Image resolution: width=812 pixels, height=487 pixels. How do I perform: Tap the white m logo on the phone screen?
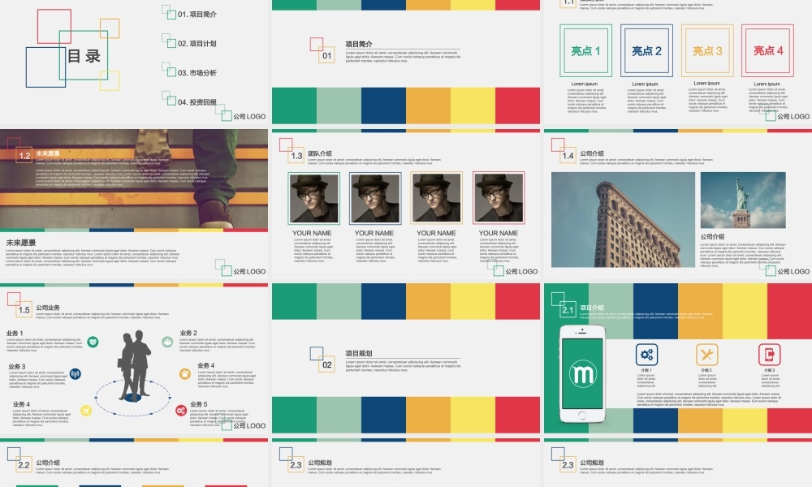click(x=582, y=375)
